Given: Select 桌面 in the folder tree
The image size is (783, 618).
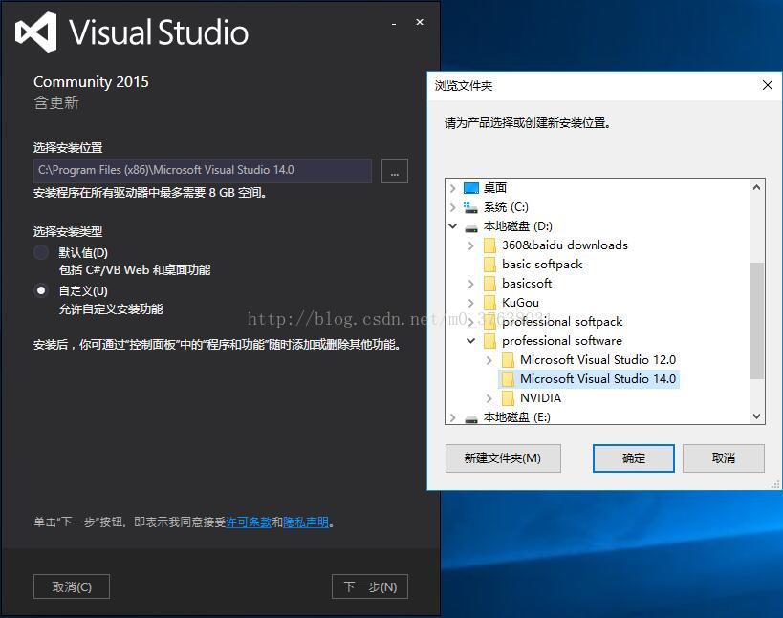Looking at the screenshot, I should click(495, 188).
